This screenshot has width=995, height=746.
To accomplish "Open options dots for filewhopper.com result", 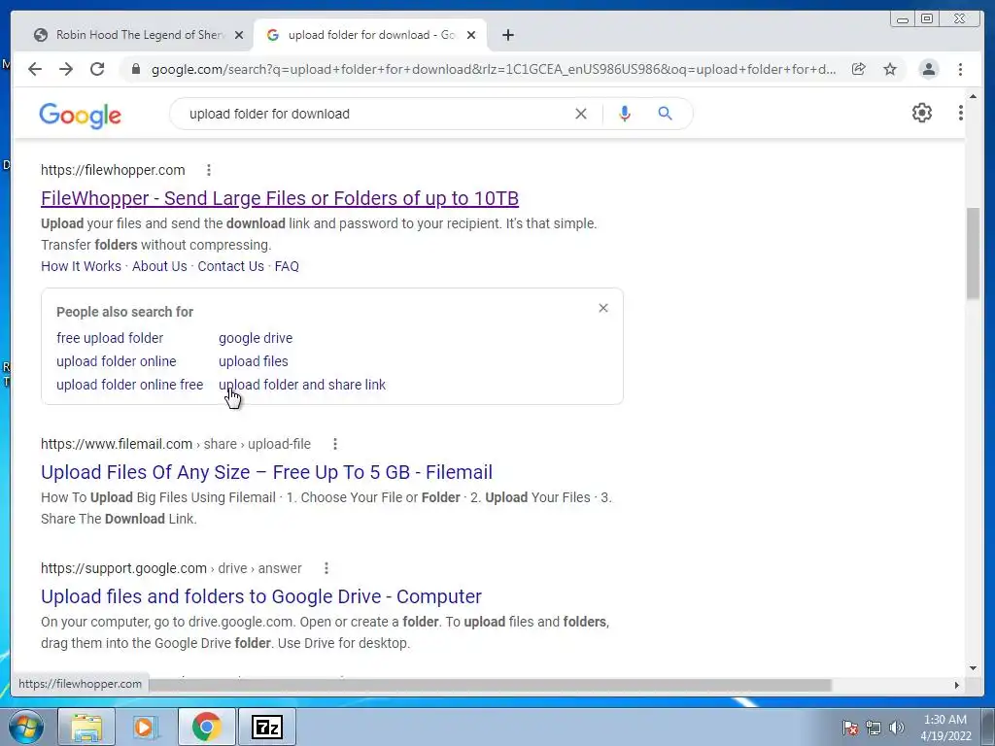I will point(209,170).
